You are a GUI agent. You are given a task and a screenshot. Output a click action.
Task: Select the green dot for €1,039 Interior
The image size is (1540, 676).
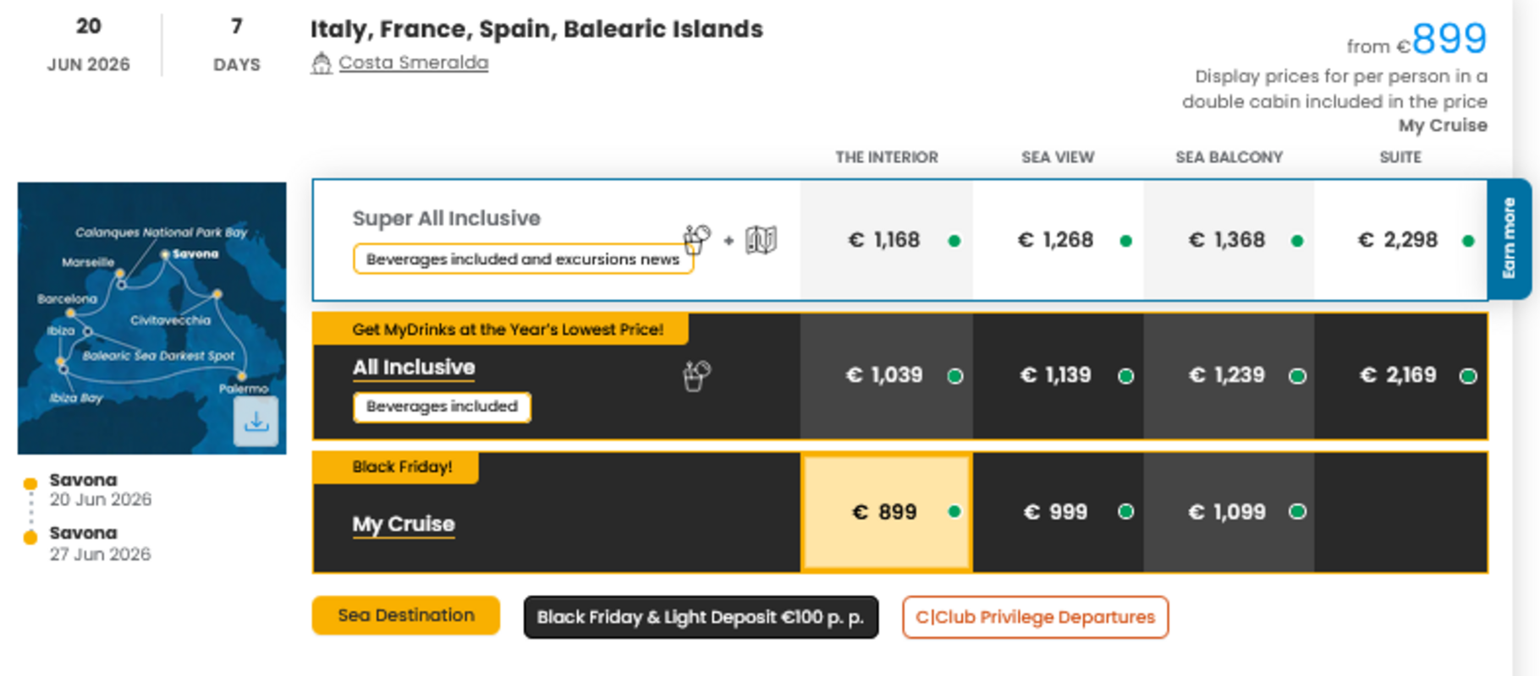tap(955, 376)
